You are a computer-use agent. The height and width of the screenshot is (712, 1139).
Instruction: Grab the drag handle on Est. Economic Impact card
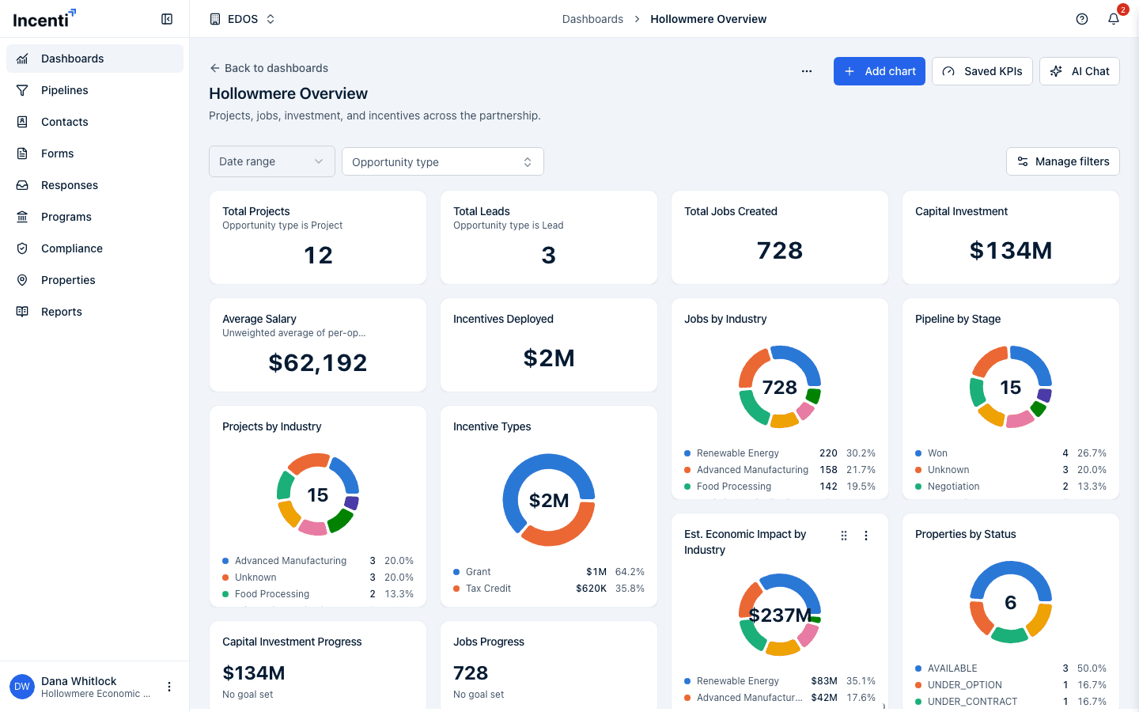point(844,536)
